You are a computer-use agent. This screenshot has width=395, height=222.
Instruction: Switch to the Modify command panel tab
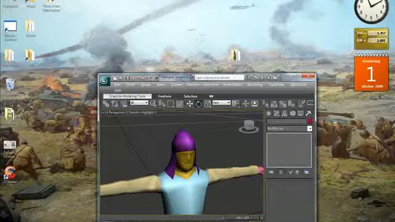276,113
